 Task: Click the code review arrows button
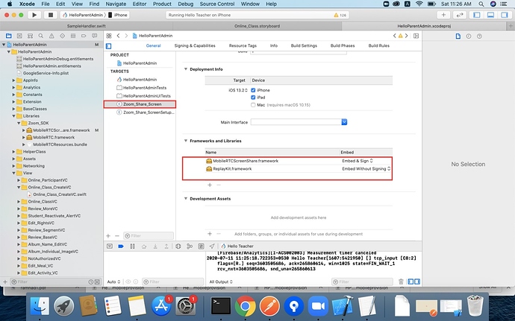coord(460,15)
